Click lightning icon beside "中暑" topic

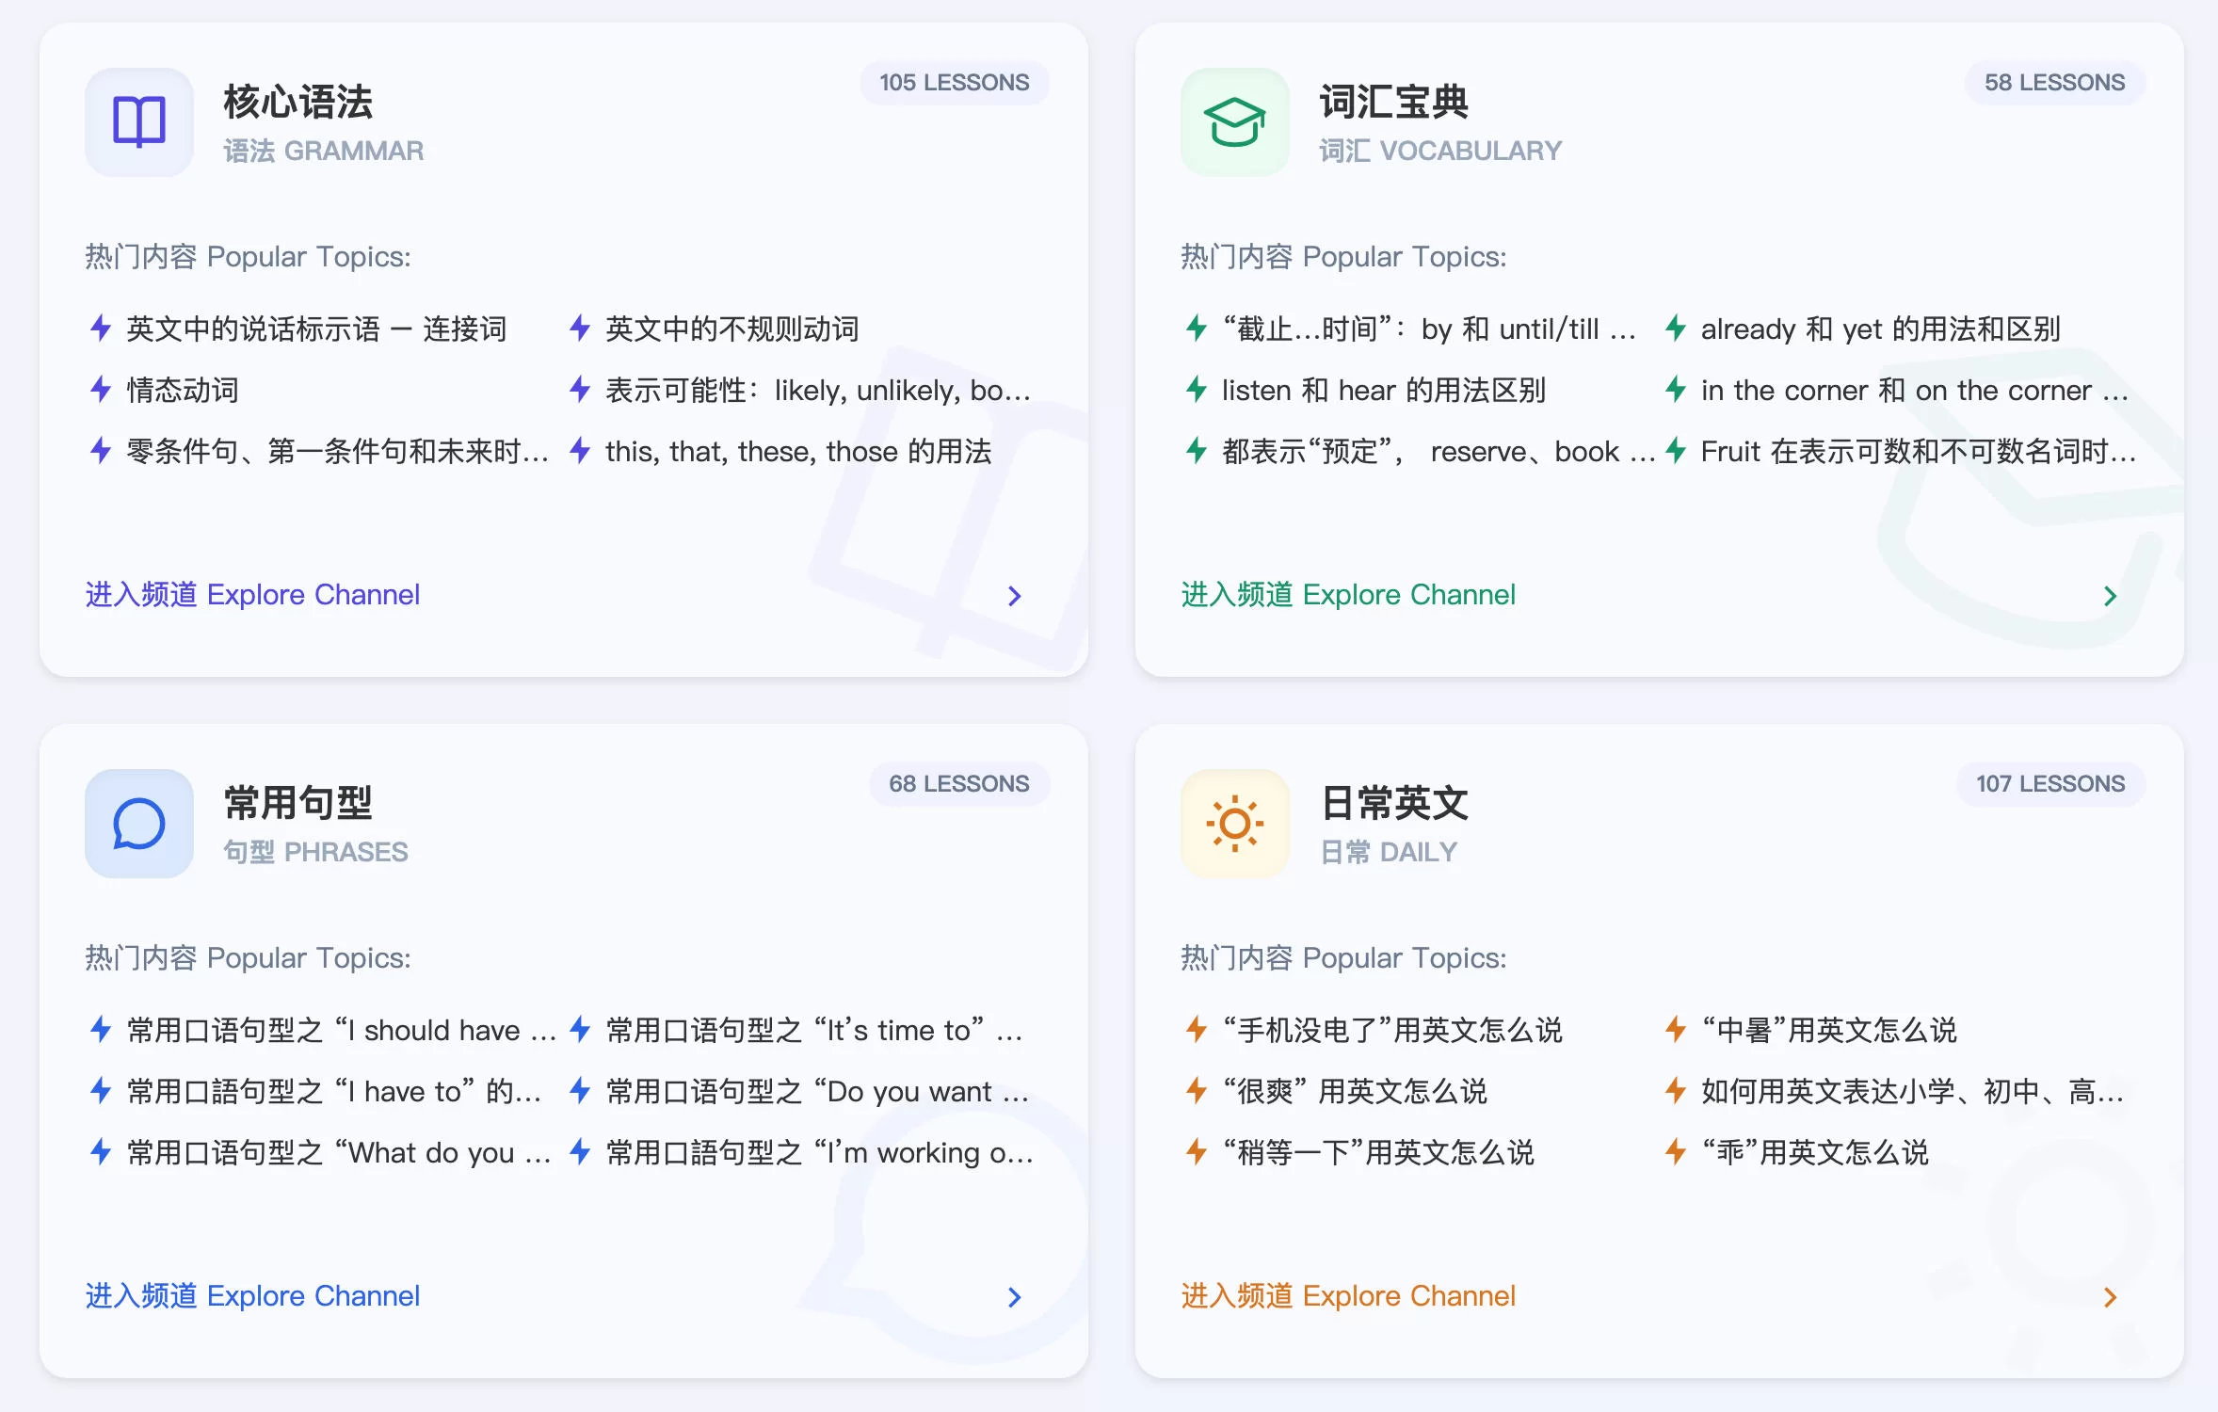[1676, 1029]
